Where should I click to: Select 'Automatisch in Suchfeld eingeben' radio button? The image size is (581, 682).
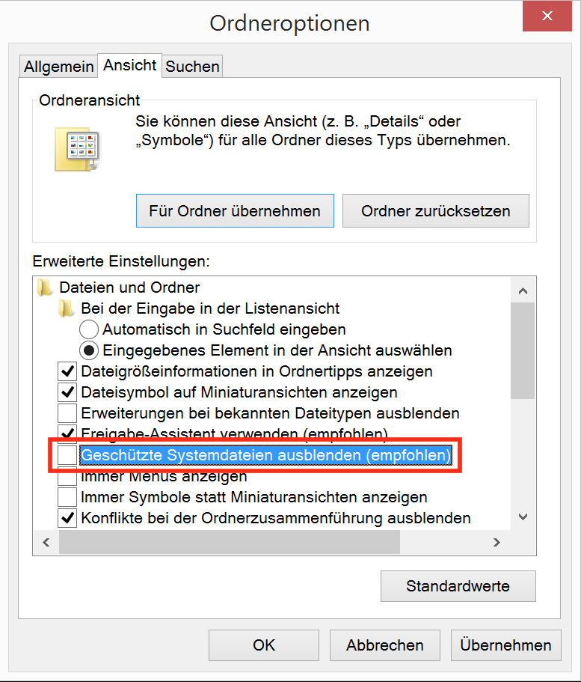89,329
